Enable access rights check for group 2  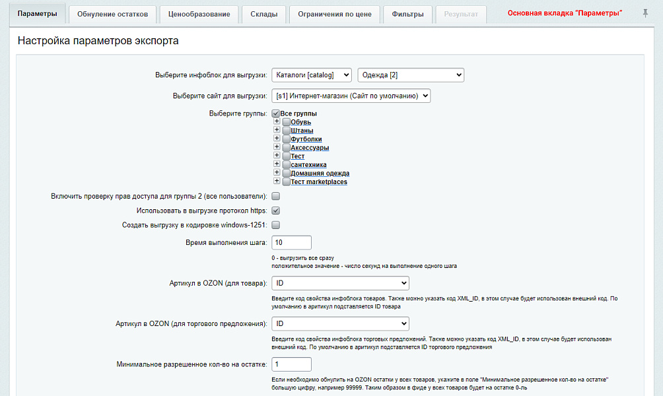coord(276,196)
